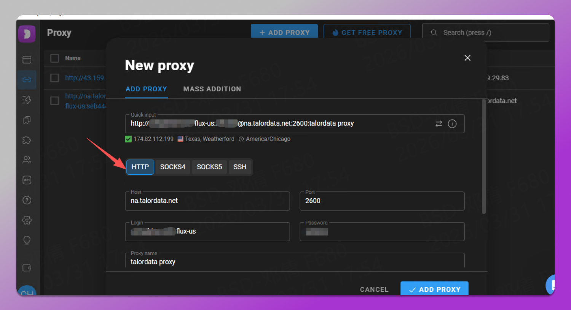Open the Team members section
This screenshot has width=571, height=310.
pos(27,160)
